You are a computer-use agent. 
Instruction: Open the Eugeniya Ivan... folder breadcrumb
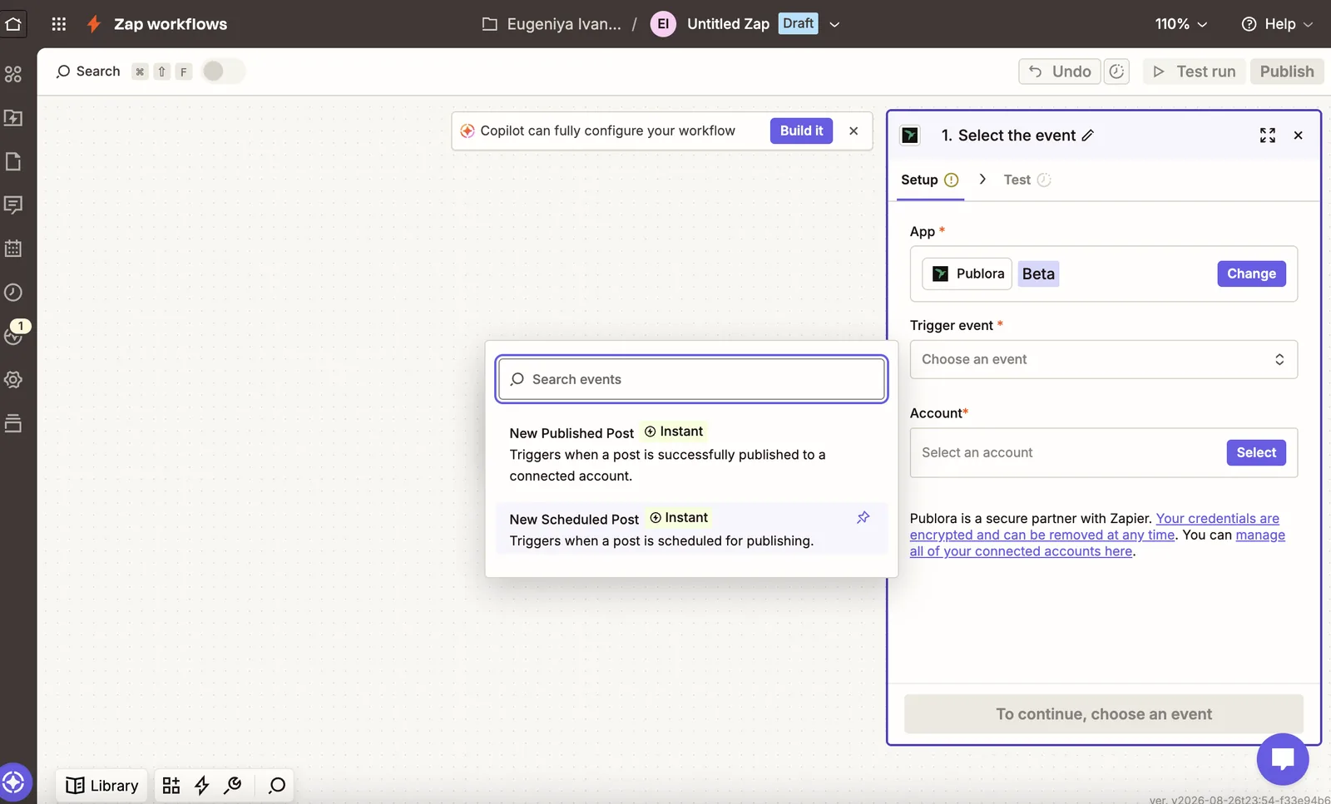(x=552, y=24)
